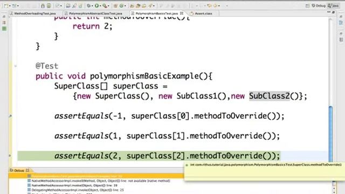The image size is (345, 194).
Task: Open the Debug launch dropdown arrow
Action: (92, 6)
